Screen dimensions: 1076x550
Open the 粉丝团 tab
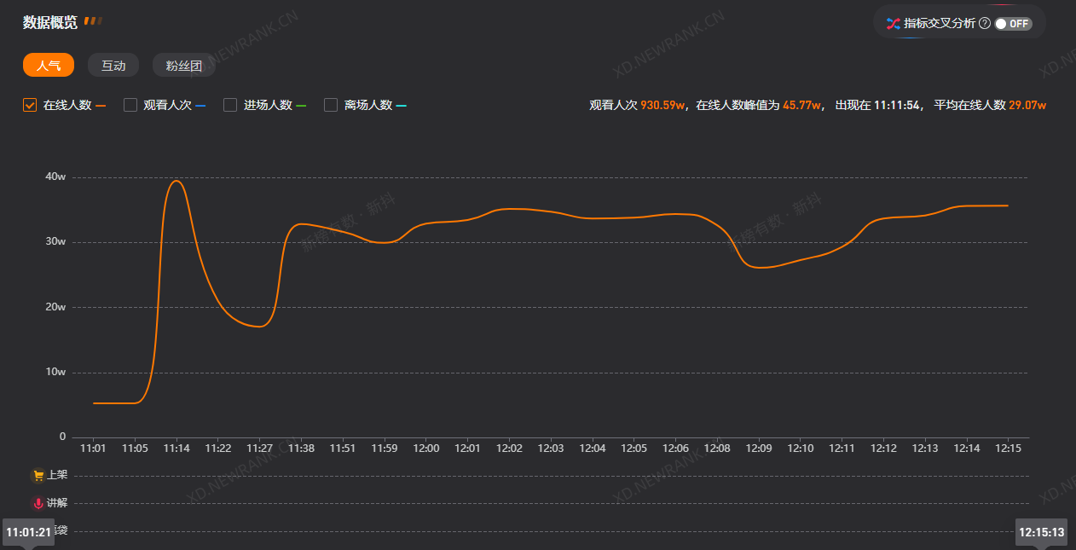pos(183,66)
